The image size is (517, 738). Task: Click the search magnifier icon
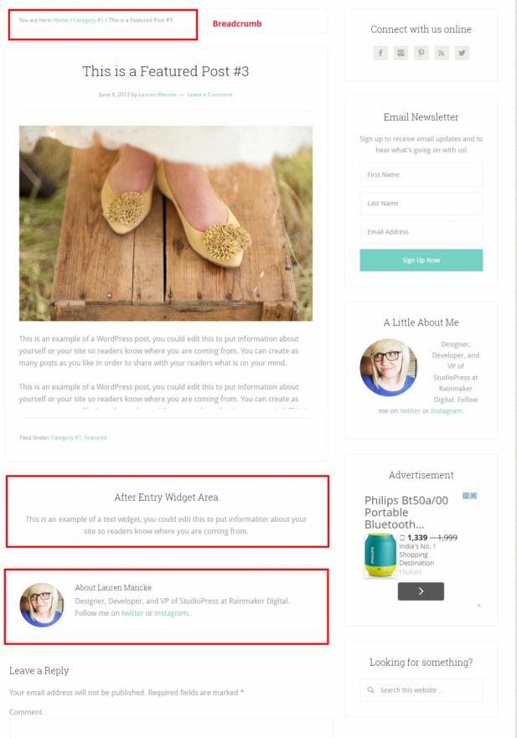370,690
